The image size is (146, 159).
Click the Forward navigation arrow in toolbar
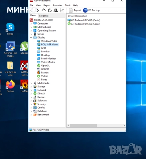coord(38,10)
